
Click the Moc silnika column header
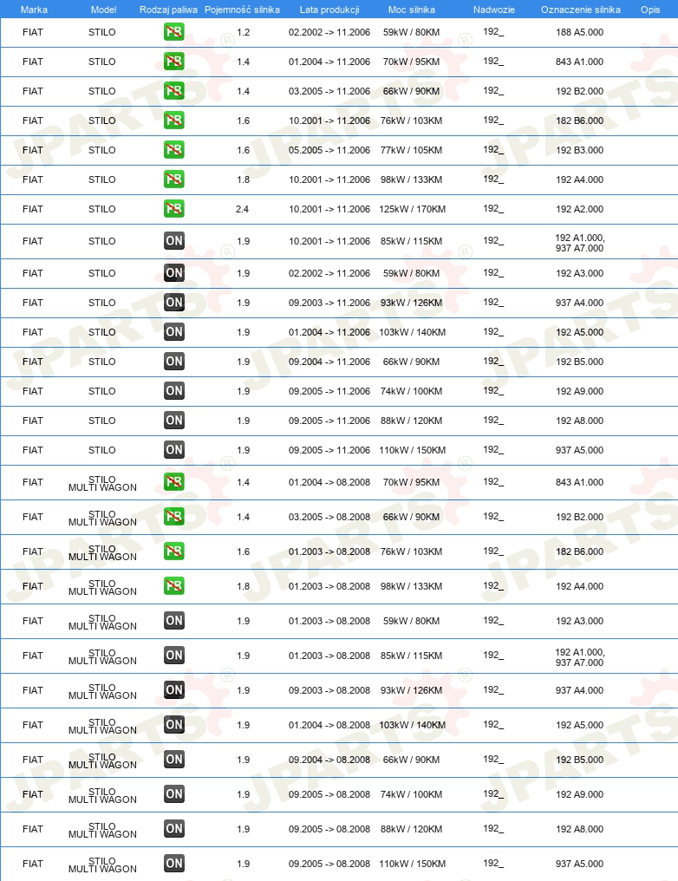click(x=412, y=10)
